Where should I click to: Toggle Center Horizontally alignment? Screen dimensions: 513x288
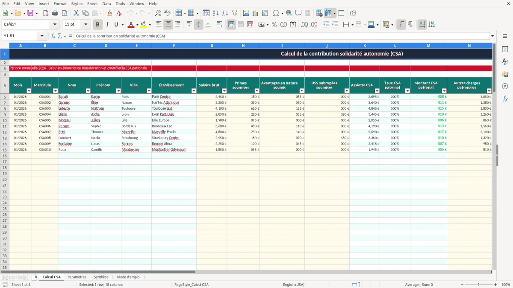click(x=168, y=25)
